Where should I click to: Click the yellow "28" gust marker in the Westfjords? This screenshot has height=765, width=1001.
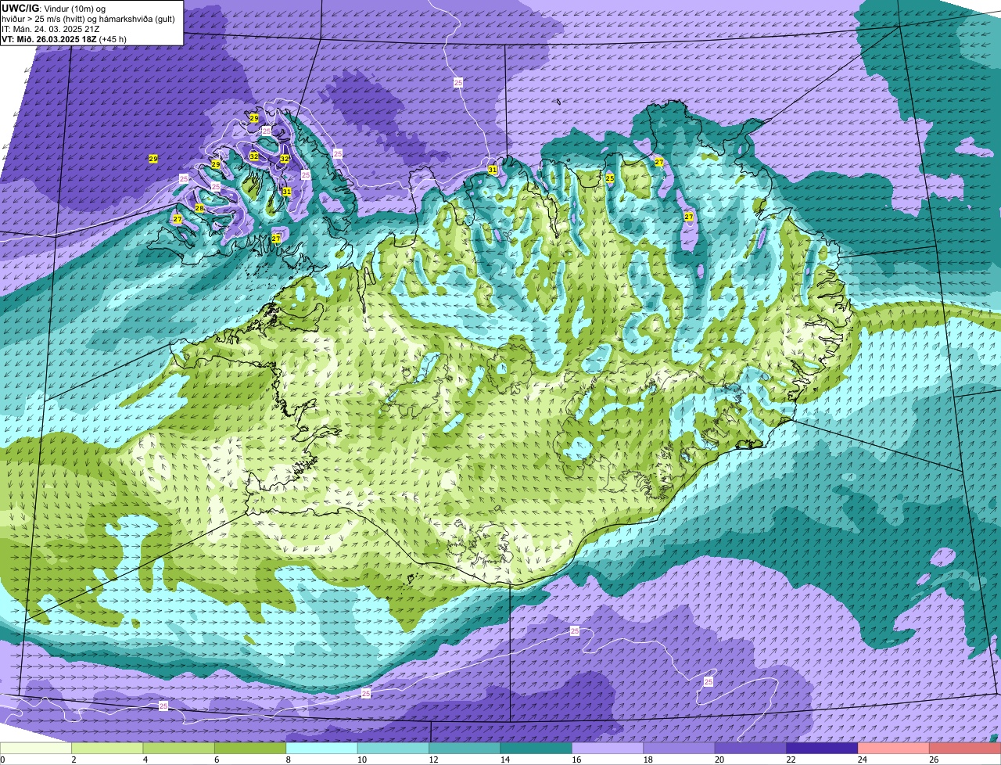point(199,208)
